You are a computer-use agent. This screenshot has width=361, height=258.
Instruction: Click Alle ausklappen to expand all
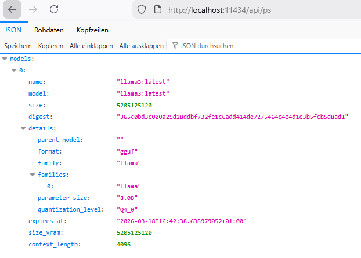tap(141, 45)
